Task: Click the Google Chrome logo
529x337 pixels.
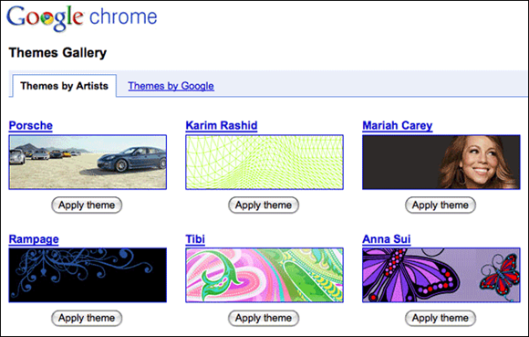Action: [x=82, y=17]
